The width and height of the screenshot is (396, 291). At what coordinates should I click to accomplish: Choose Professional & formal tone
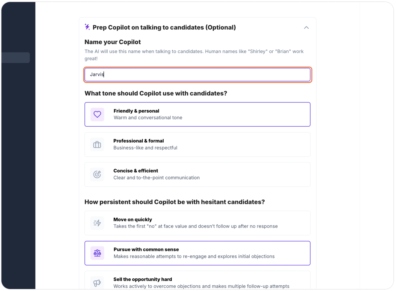tap(197, 145)
